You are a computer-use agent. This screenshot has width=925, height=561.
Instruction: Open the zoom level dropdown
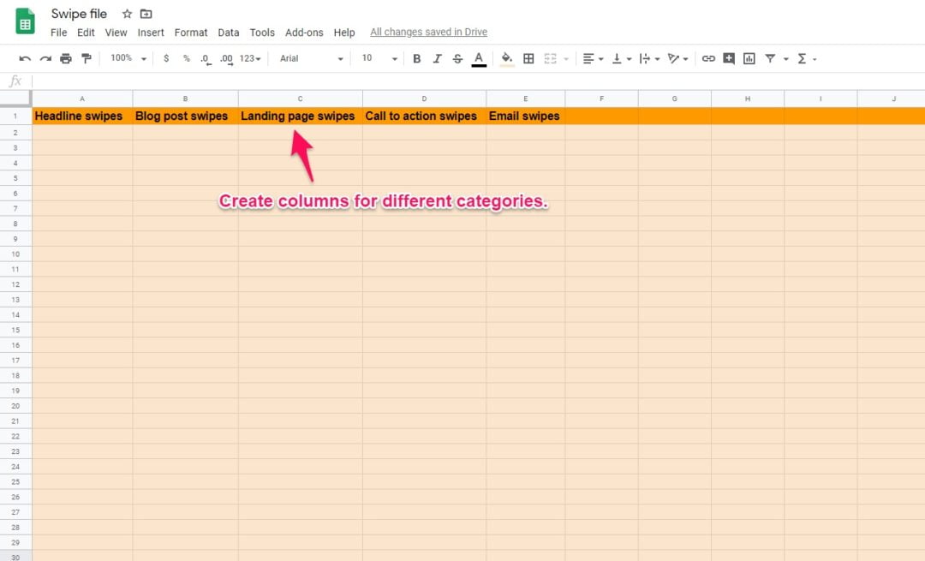click(x=127, y=58)
